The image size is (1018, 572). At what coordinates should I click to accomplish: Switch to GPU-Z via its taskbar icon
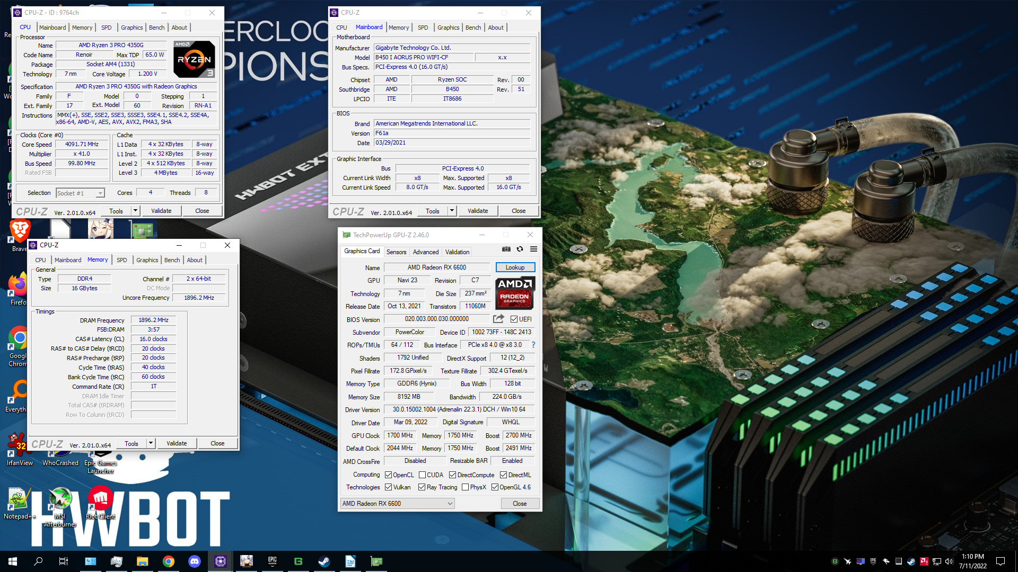click(x=376, y=561)
